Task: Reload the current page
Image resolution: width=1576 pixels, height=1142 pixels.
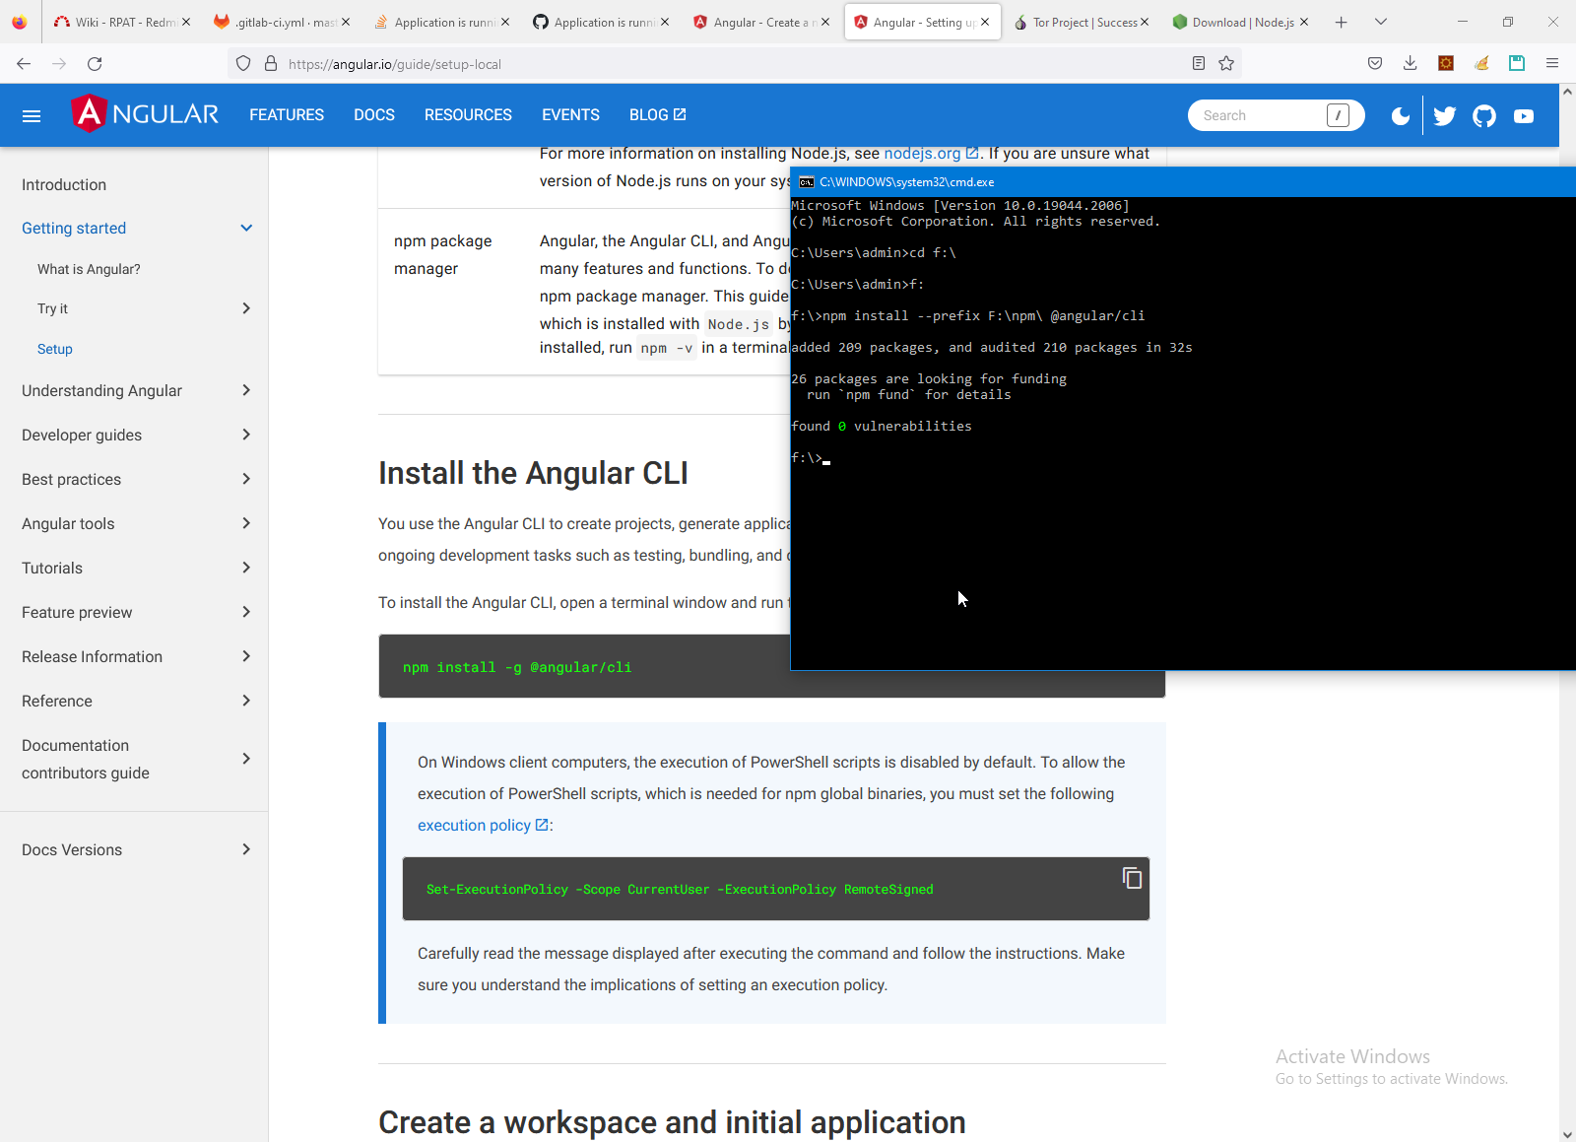Action: point(95,64)
